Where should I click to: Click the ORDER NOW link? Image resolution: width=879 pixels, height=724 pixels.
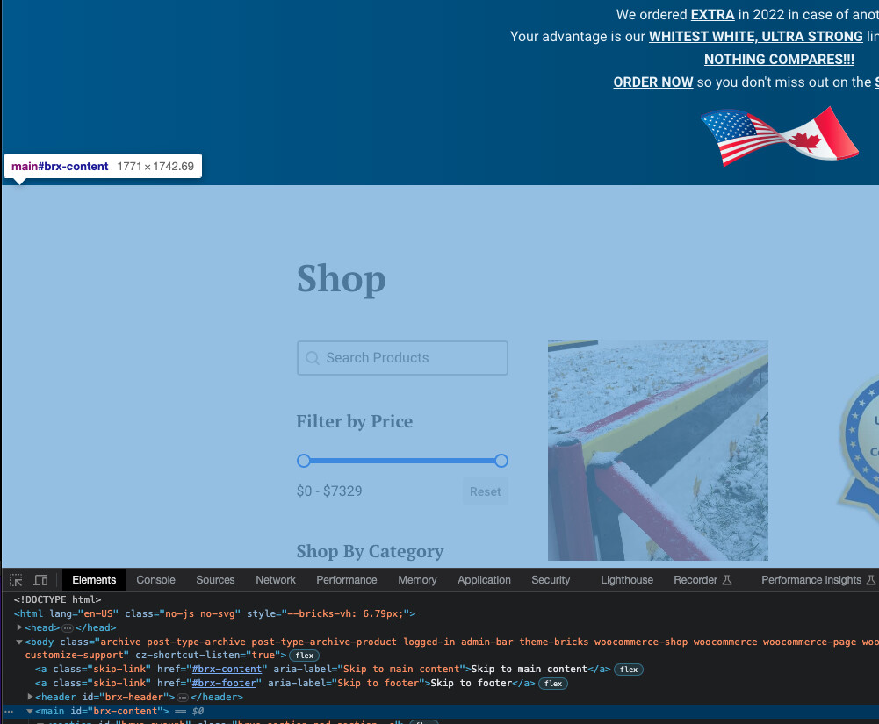[652, 82]
